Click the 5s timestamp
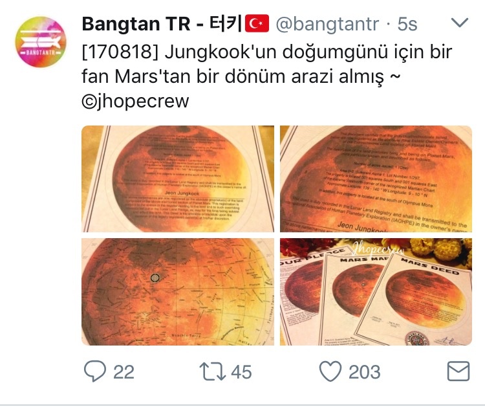The image size is (485, 407). 407,24
